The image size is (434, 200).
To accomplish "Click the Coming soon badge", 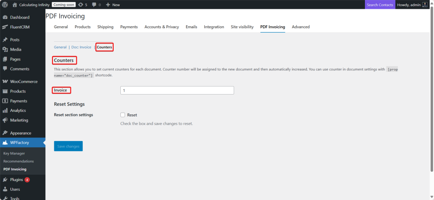I will [64, 5].
